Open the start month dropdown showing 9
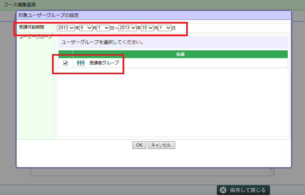Viewport: 305px width, 195px height. (86, 28)
